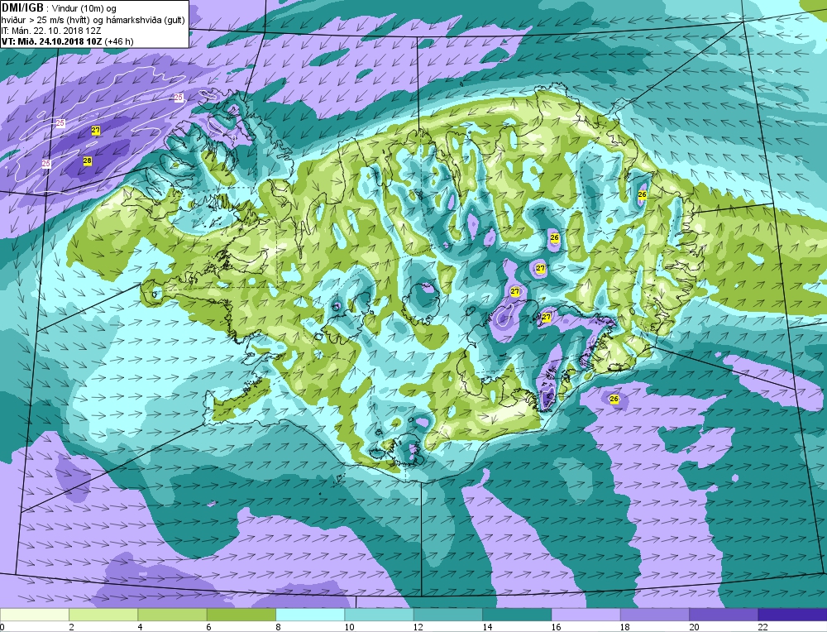This screenshot has width=827, height=632.
Task: Pick the 10–12 m/s light teal legend swatch
Action: coord(379,615)
